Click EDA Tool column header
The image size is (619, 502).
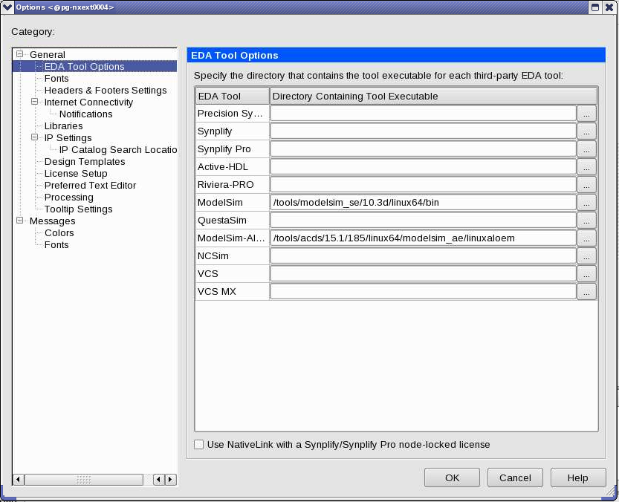pos(233,97)
